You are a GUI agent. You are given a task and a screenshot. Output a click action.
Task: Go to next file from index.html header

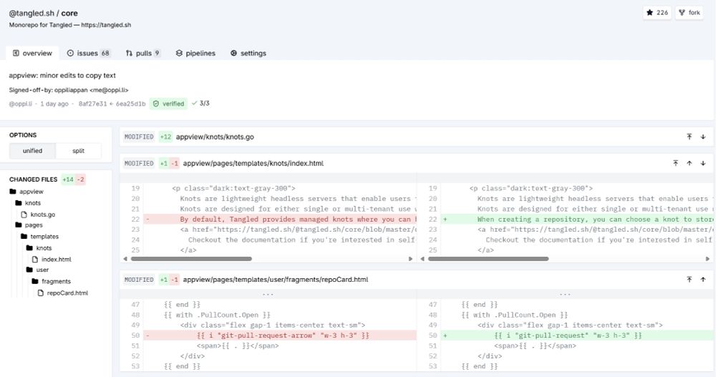click(703, 163)
